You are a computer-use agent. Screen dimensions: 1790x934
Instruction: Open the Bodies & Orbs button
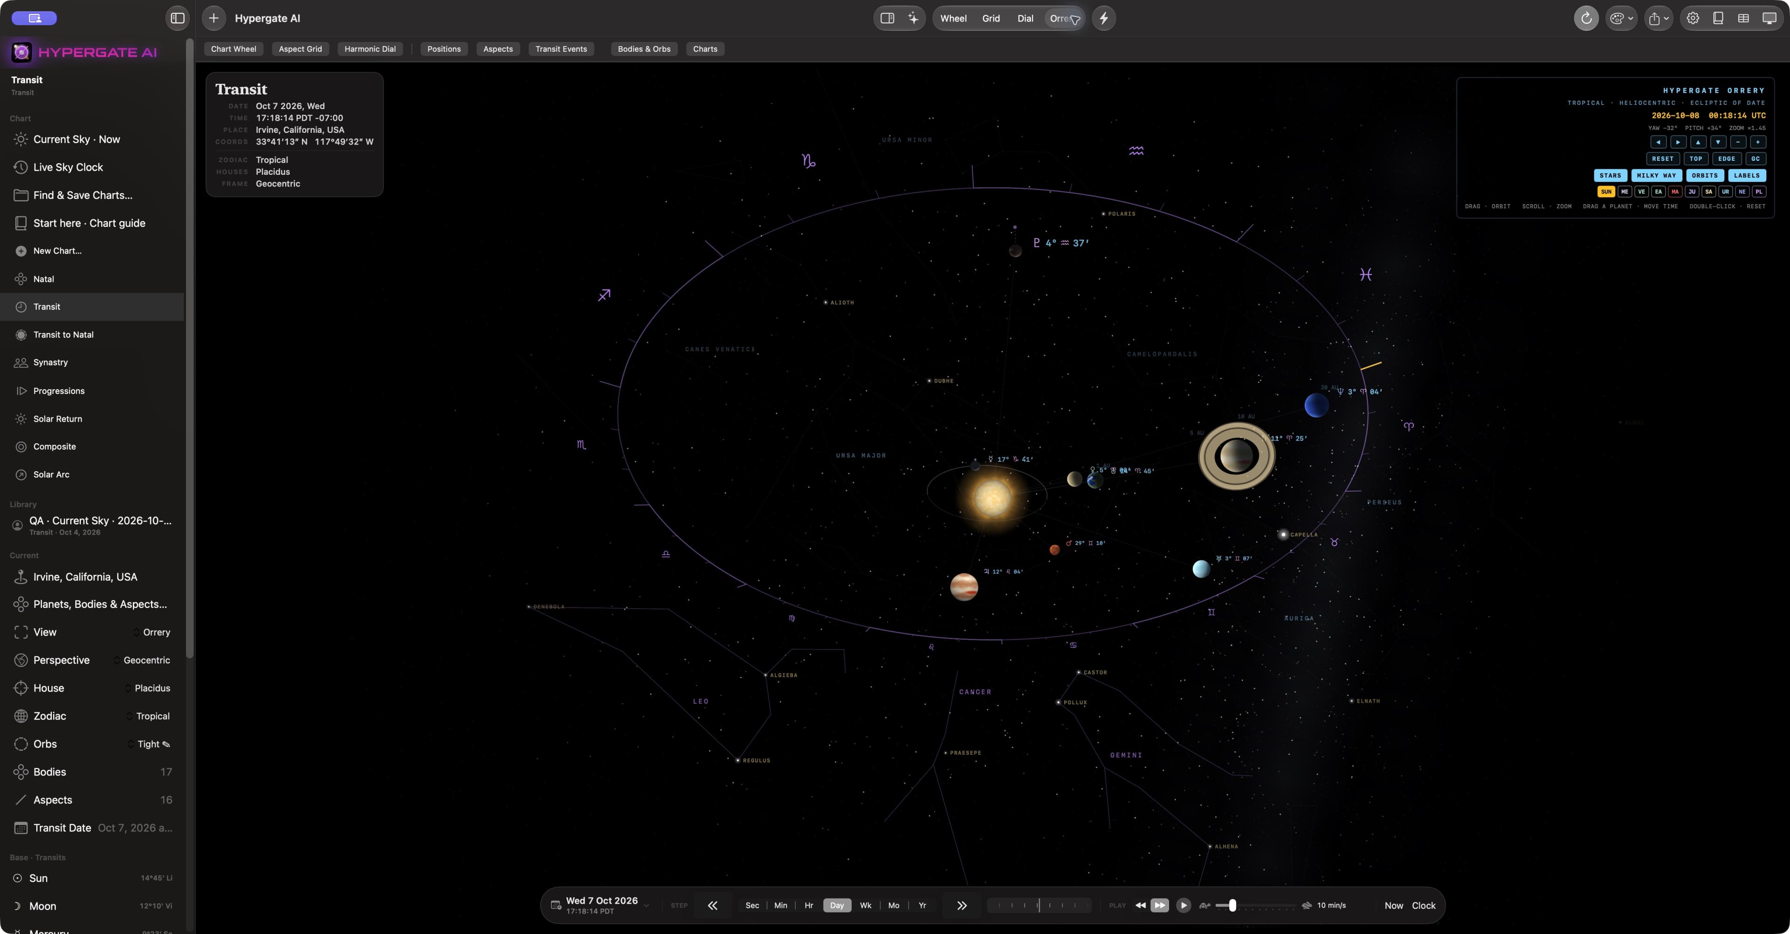click(x=643, y=48)
